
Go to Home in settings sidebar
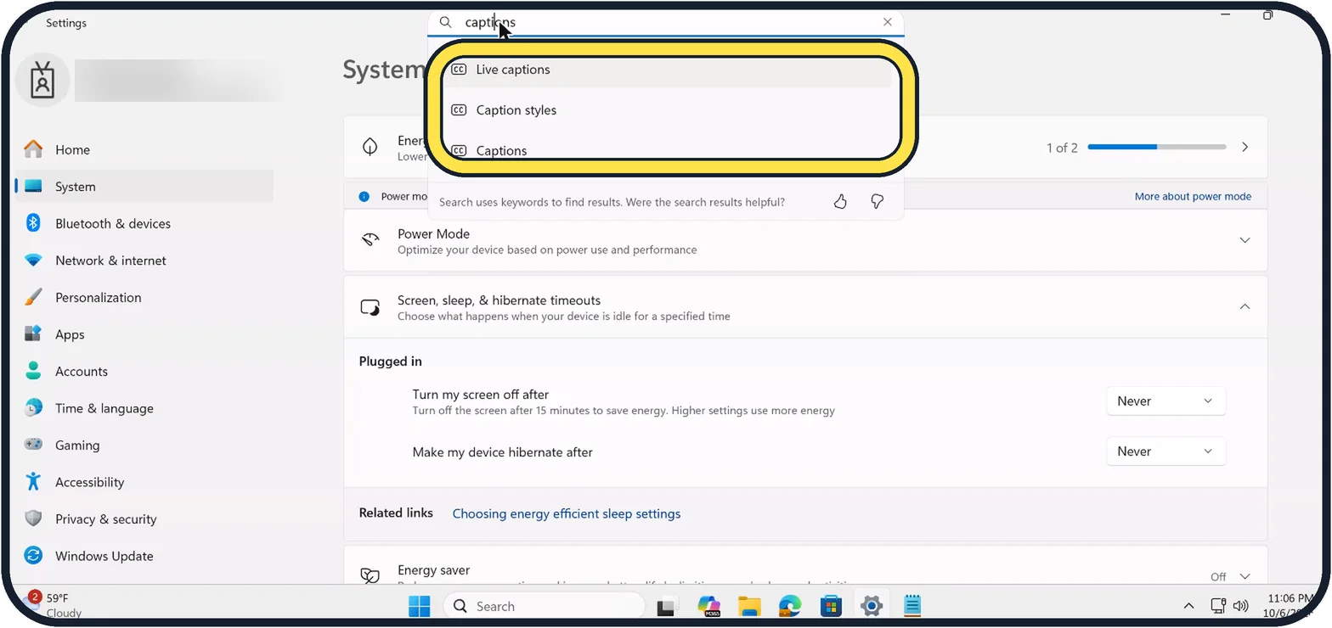tap(144, 149)
